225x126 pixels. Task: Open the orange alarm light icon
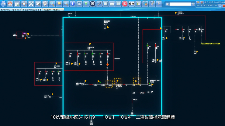59,4
